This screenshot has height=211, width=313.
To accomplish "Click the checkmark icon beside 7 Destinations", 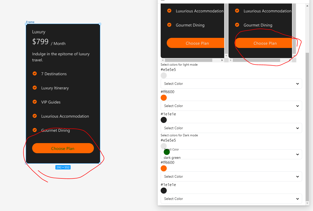I will click(35, 73).
